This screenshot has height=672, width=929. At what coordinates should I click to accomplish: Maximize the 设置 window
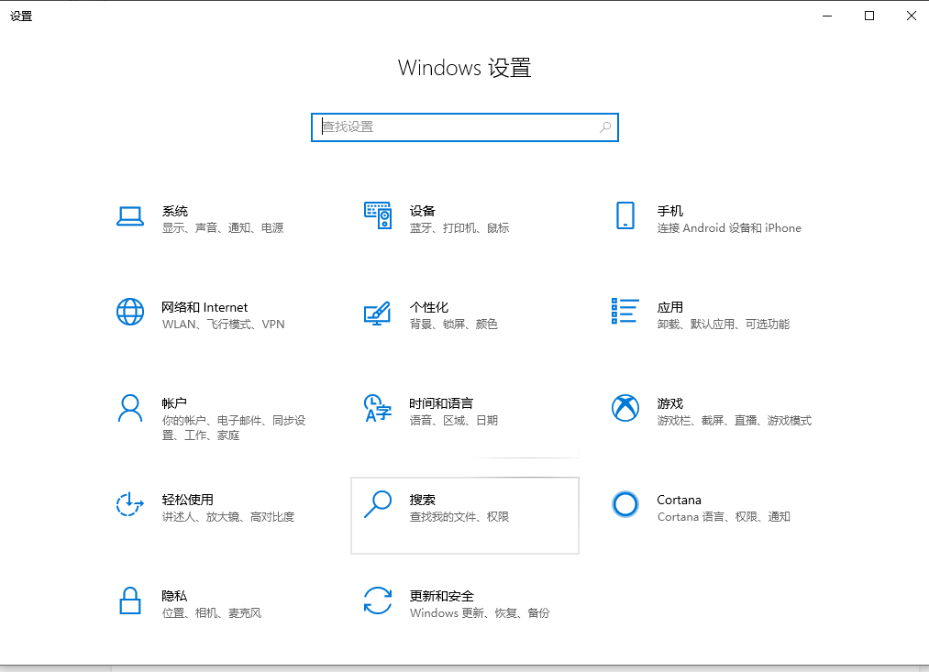(x=869, y=16)
